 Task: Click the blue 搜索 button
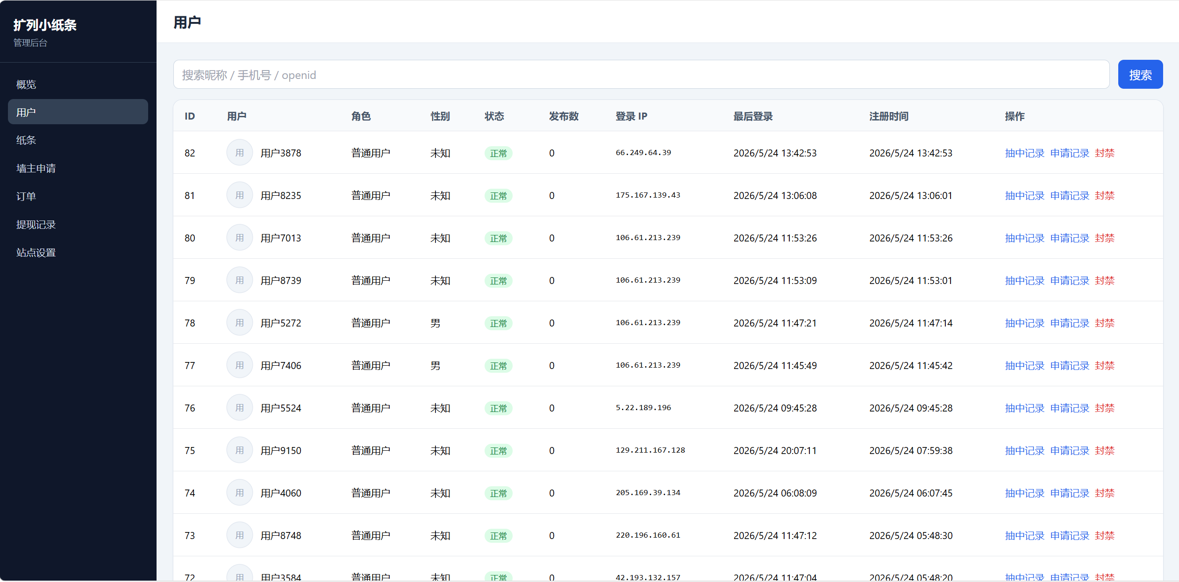[1140, 75]
